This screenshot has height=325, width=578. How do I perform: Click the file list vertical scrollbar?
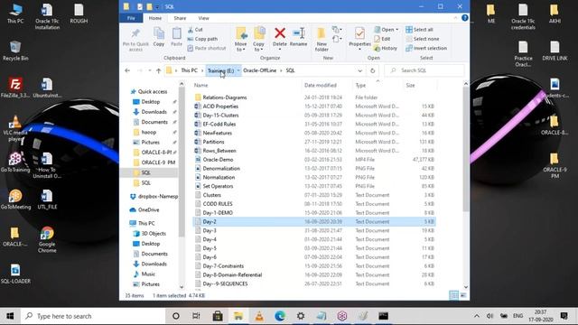tap(466, 149)
